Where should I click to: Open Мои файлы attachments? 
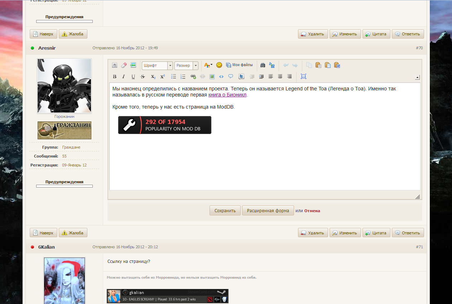[x=239, y=65]
